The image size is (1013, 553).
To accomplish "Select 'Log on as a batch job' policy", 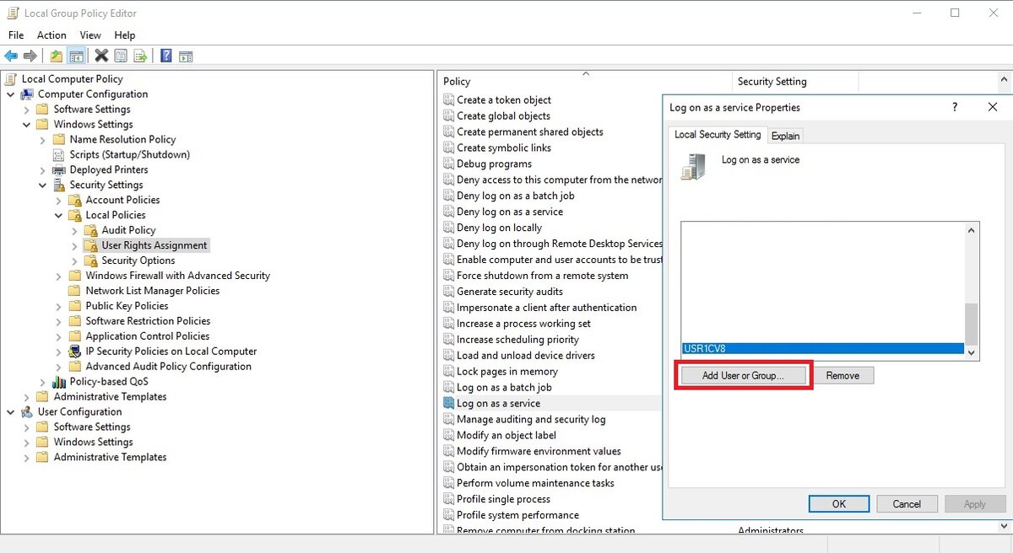I will pyautogui.click(x=504, y=388).
